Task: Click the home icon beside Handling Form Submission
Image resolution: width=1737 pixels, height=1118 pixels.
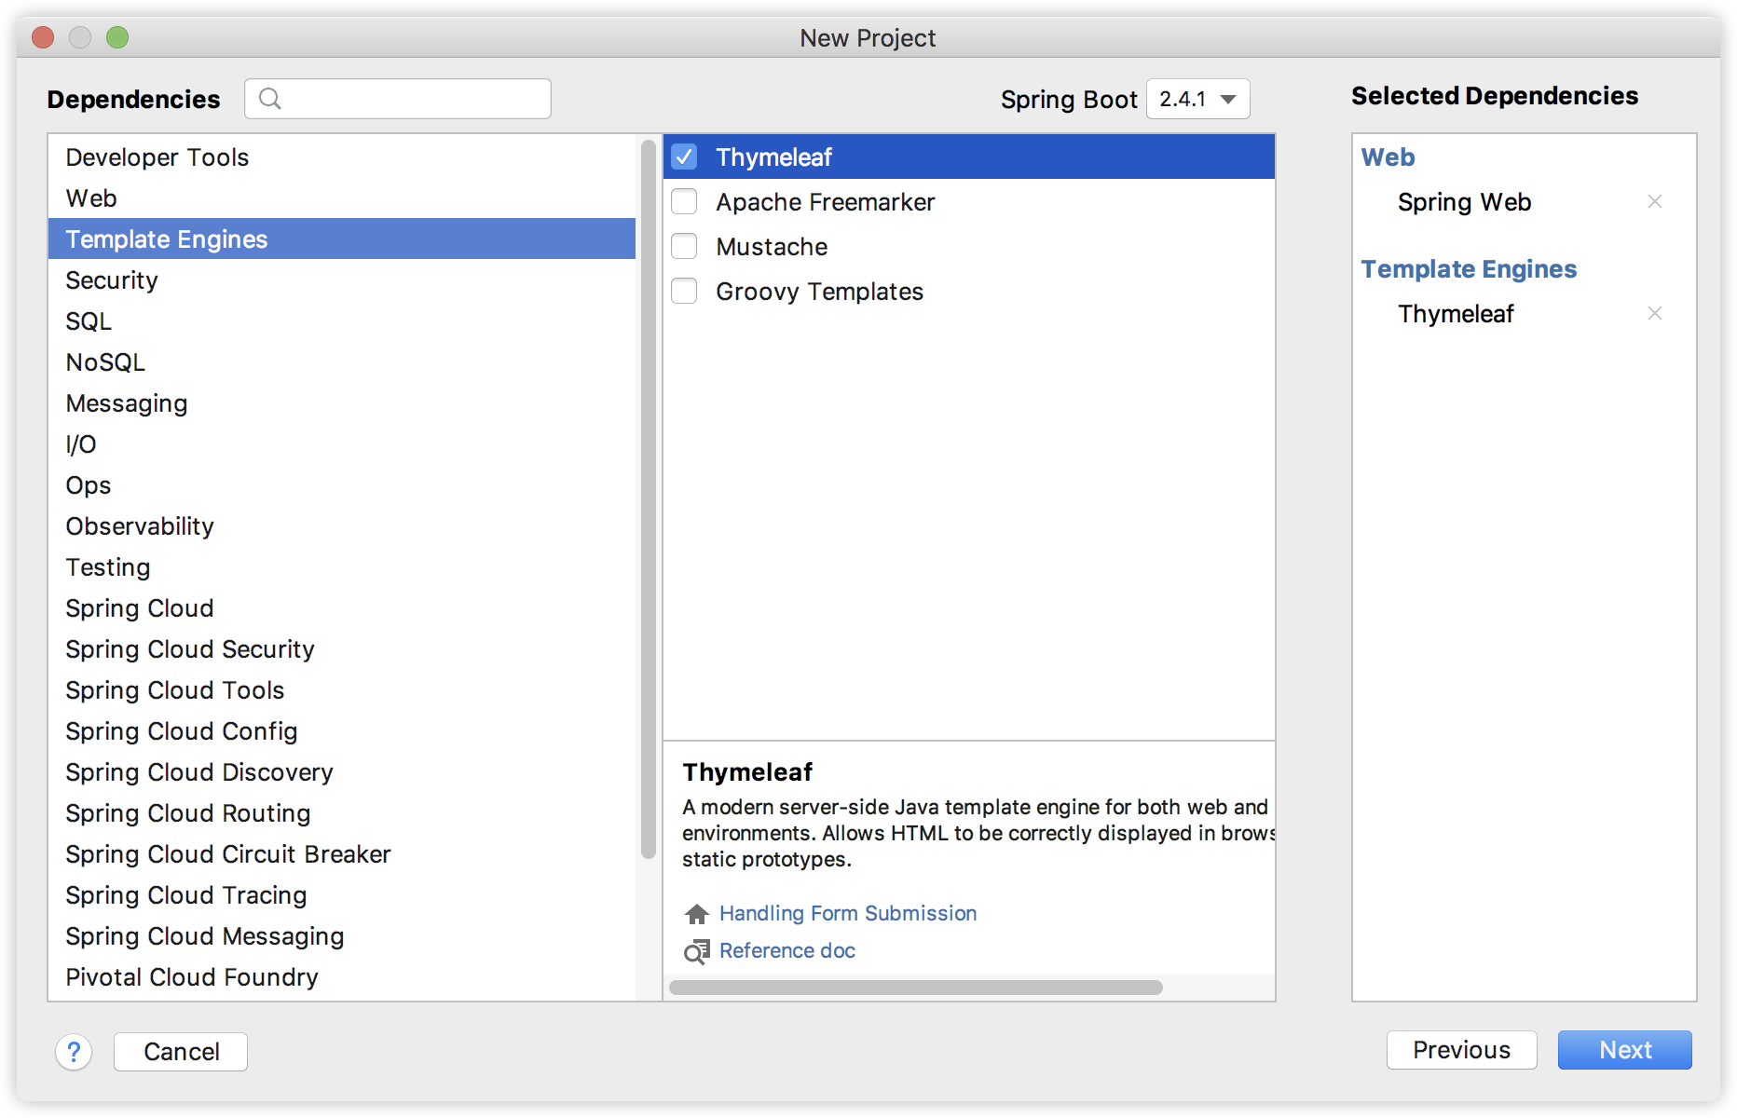Action: coord(695,913)
